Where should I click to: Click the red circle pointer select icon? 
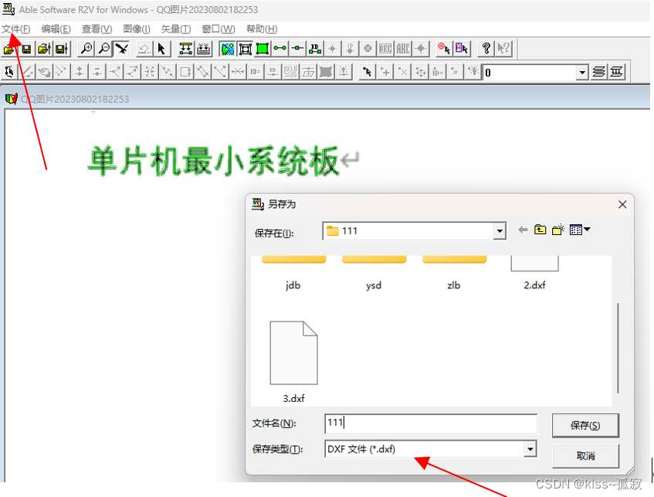444,49
